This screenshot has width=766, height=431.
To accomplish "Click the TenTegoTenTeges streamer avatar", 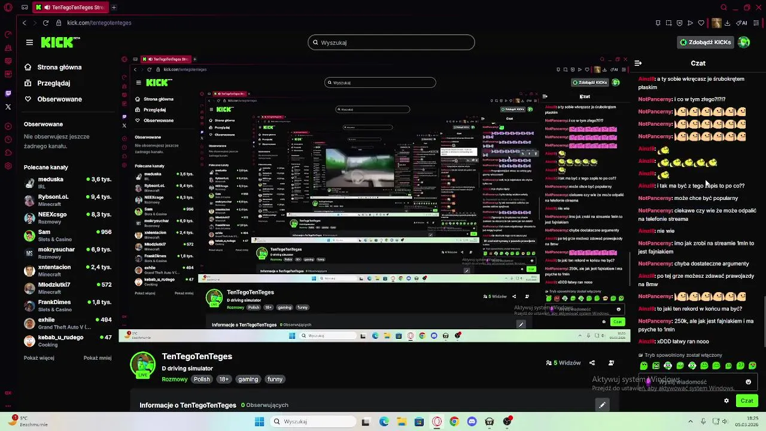I will [x=142, y=365].
